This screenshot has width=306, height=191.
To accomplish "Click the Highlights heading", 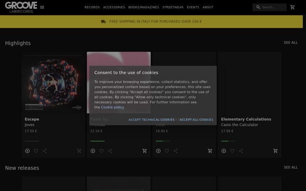I will (18, 43).
